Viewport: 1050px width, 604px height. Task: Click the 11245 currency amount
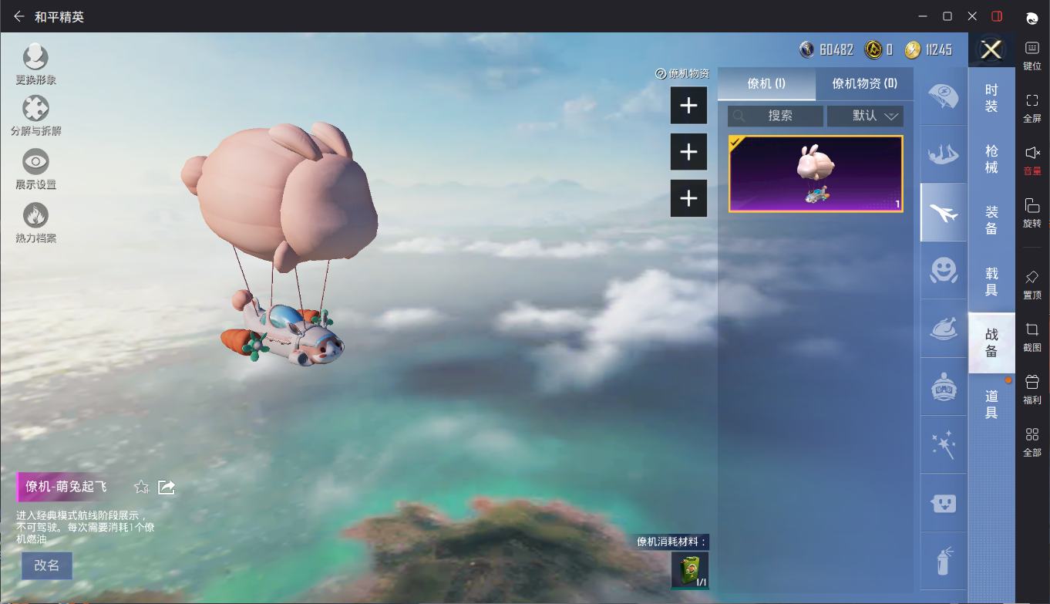(x=939, y=50)
